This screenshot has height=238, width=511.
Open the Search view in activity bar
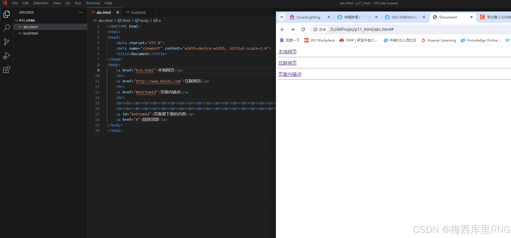(6, 28)
